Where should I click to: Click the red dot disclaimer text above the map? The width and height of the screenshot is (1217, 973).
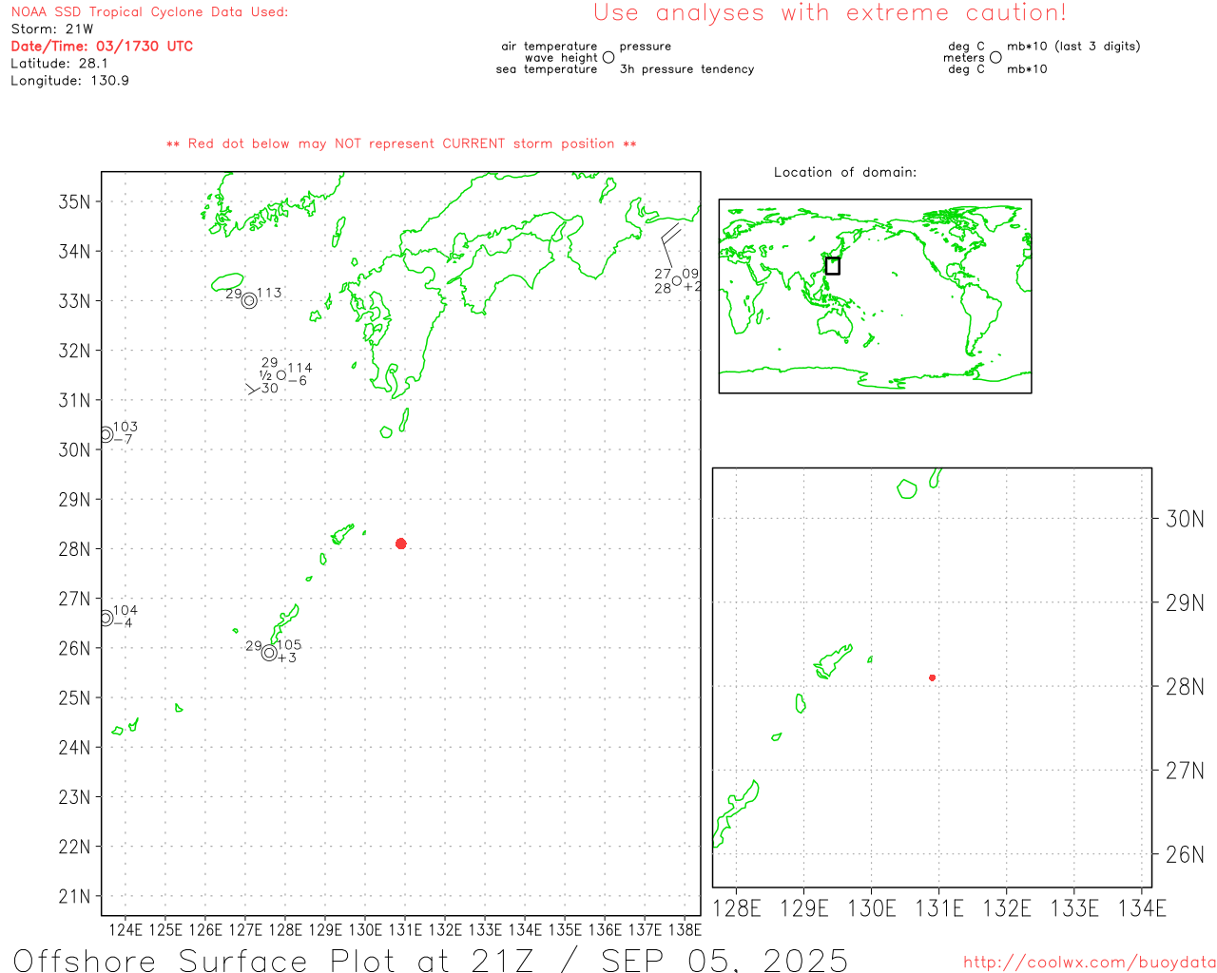pyautogui.click(x=401, y=143)
